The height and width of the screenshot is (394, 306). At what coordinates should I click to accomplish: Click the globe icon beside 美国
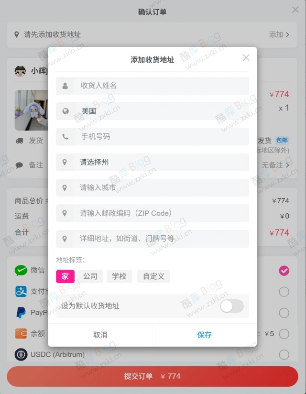click(x=66, y=111)
